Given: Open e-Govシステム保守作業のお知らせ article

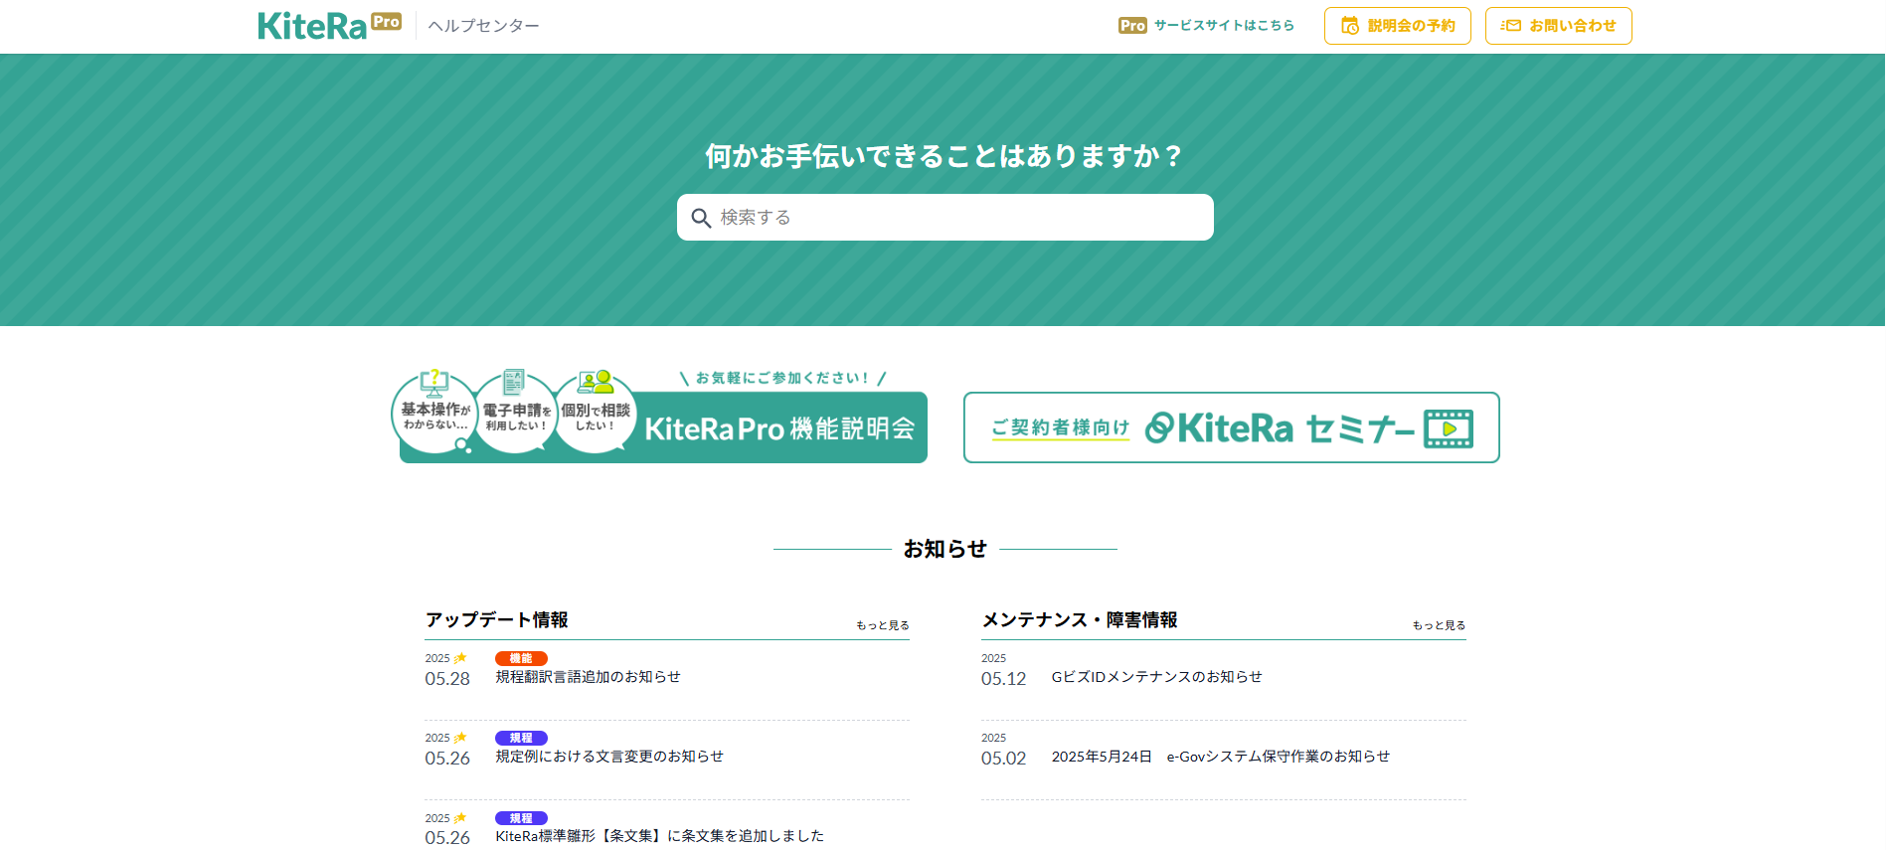Looking at the screenshot, I should (1220, 757).
